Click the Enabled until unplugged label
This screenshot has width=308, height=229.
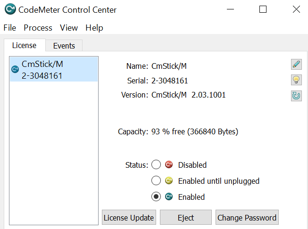coord(219,181)
